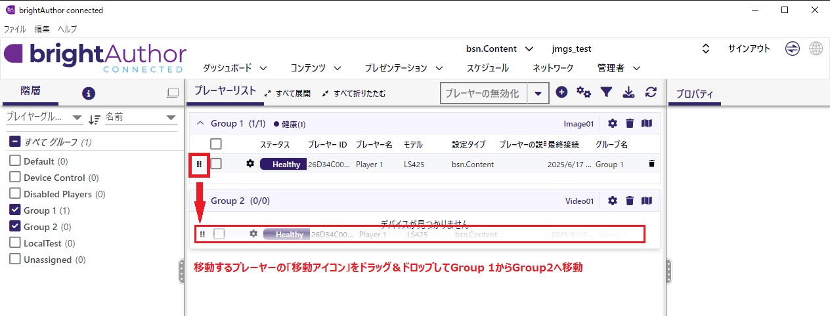Click Group 1 map icon

click(x=647, y=123)
